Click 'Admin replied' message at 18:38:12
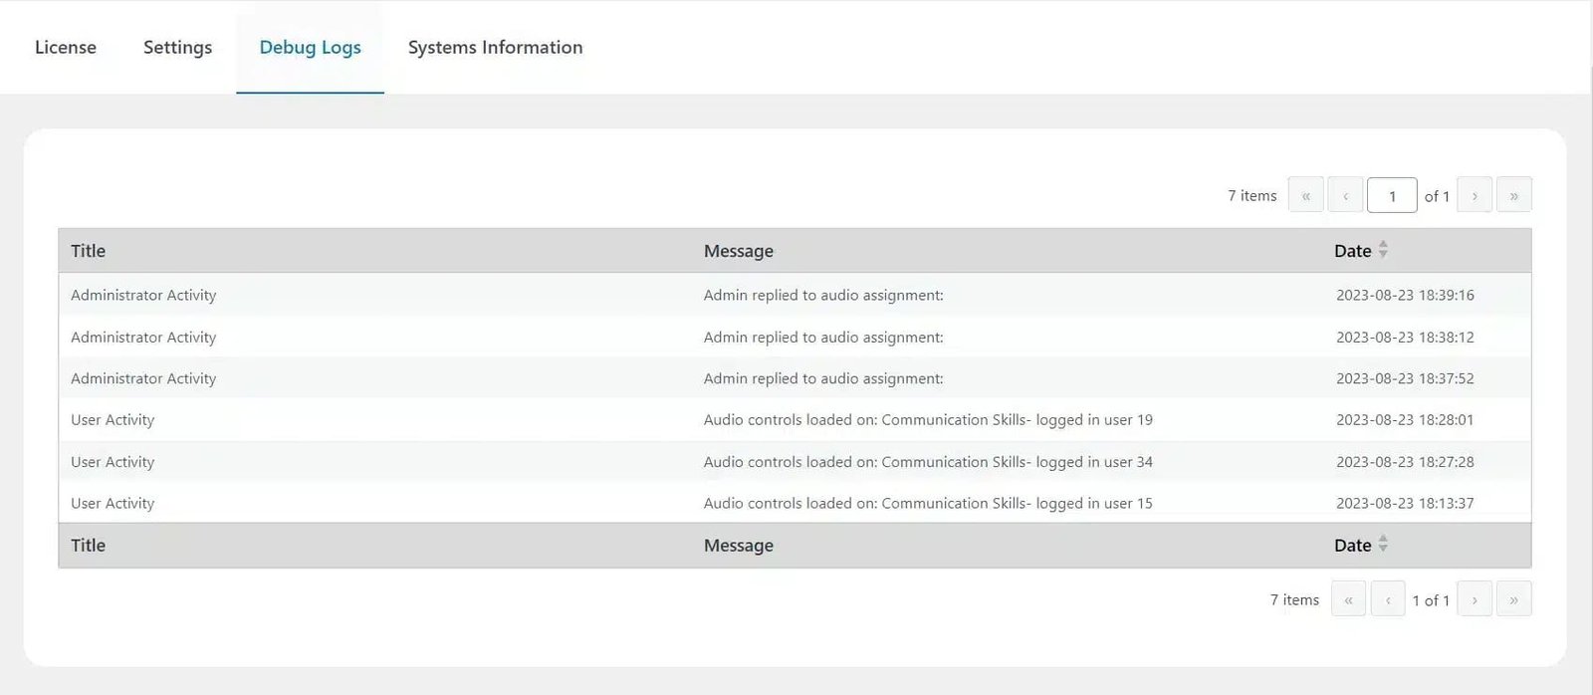The width and height of the screenshot is (1593, 695). [x=823, y=337]
